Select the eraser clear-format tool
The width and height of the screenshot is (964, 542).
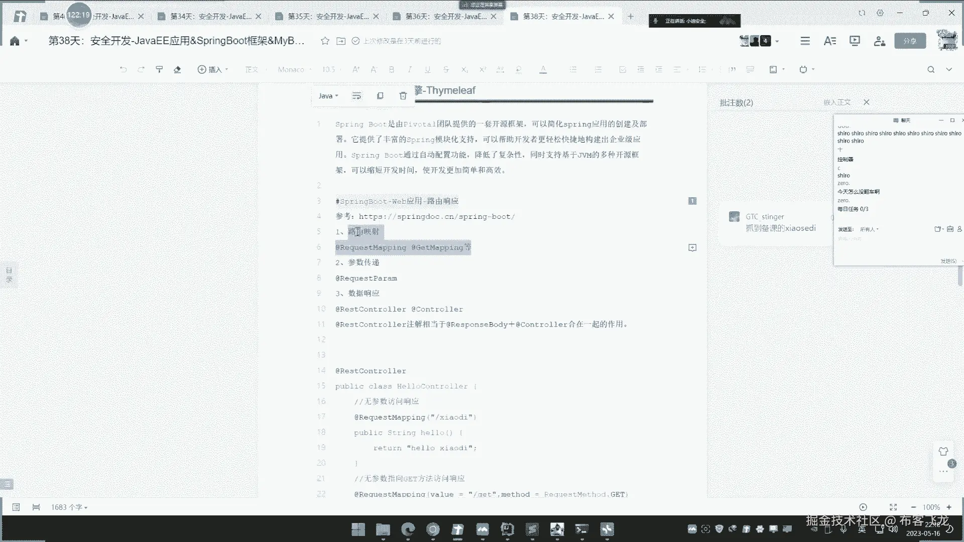coord(177,69)
